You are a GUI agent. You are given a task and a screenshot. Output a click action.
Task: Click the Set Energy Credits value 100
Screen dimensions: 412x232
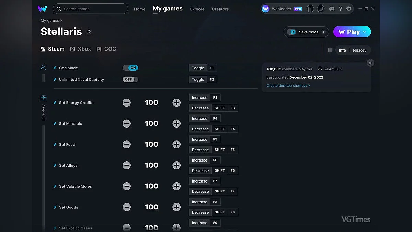click(151, 103)
